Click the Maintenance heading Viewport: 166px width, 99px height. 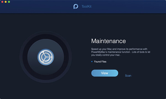coord(108,41)
